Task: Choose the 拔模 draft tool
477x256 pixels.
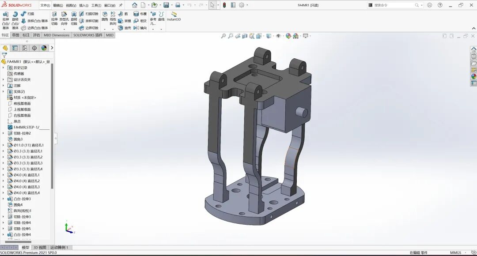Action: (x=125, y=21)
